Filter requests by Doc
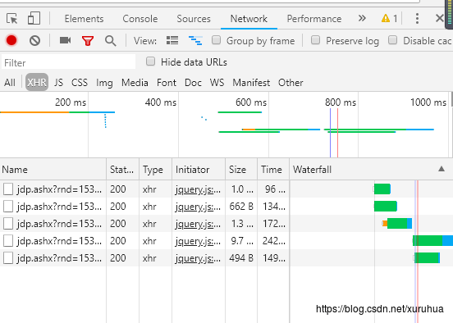The image size is (453, 323). (x=193, y=83)
